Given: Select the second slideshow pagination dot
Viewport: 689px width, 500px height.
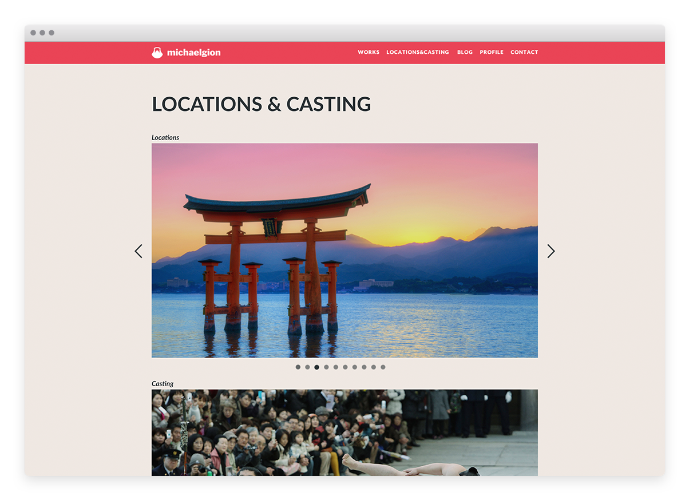Looking at the screenshot, I should coord(307,367).
